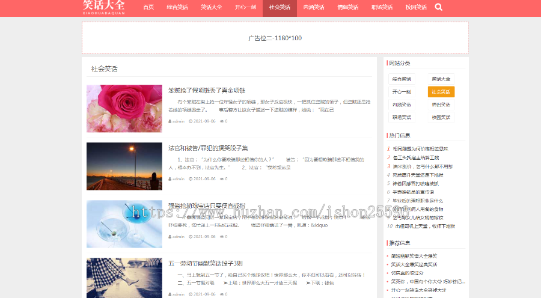Click clock date icon under rose article
The image size is (541, 298).
pos(191,121)
